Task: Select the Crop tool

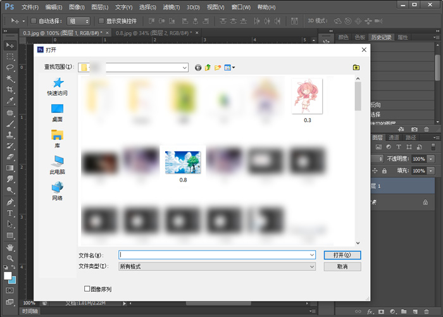Action: (10, 90)
